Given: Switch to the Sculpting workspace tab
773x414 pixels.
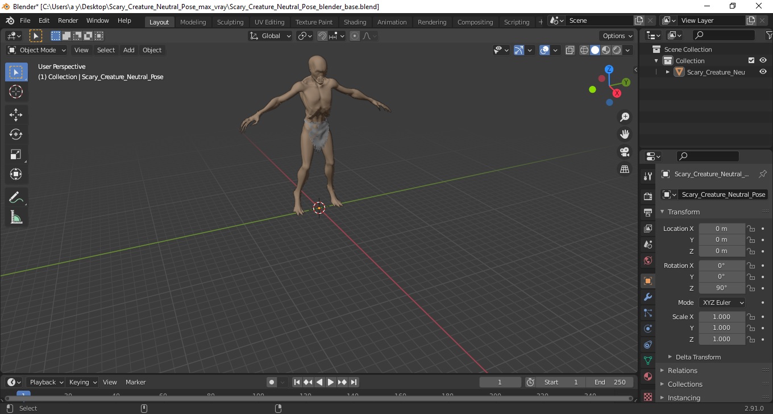Looking at the screenshot, I should (230, 22).
